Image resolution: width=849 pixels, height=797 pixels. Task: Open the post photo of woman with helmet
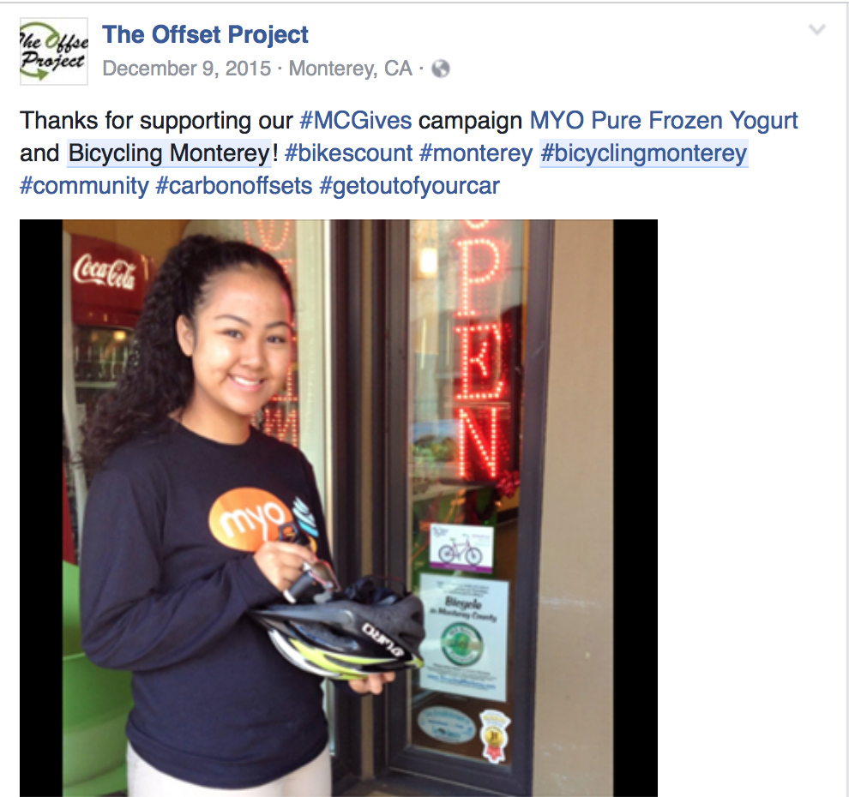click(339, 507)
